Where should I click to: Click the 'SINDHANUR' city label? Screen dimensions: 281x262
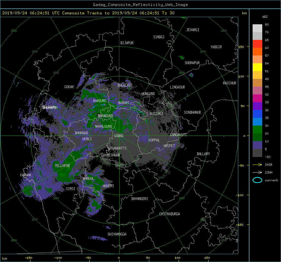tap(192, 112)
